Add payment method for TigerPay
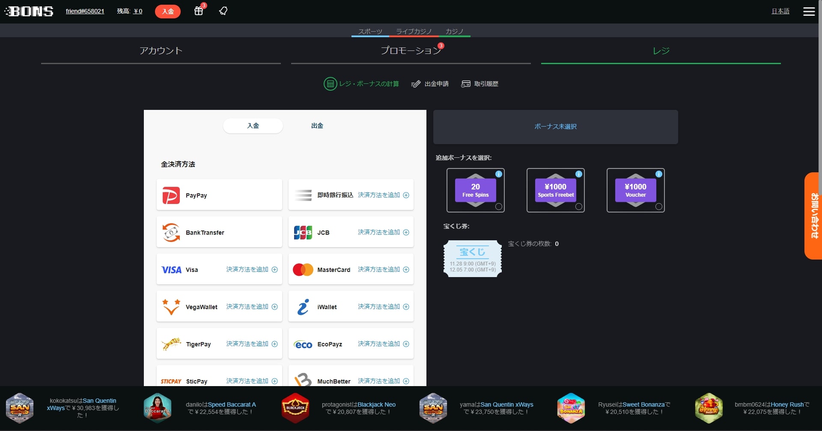This screenshot has height=431, width=822. pos(252,344)
